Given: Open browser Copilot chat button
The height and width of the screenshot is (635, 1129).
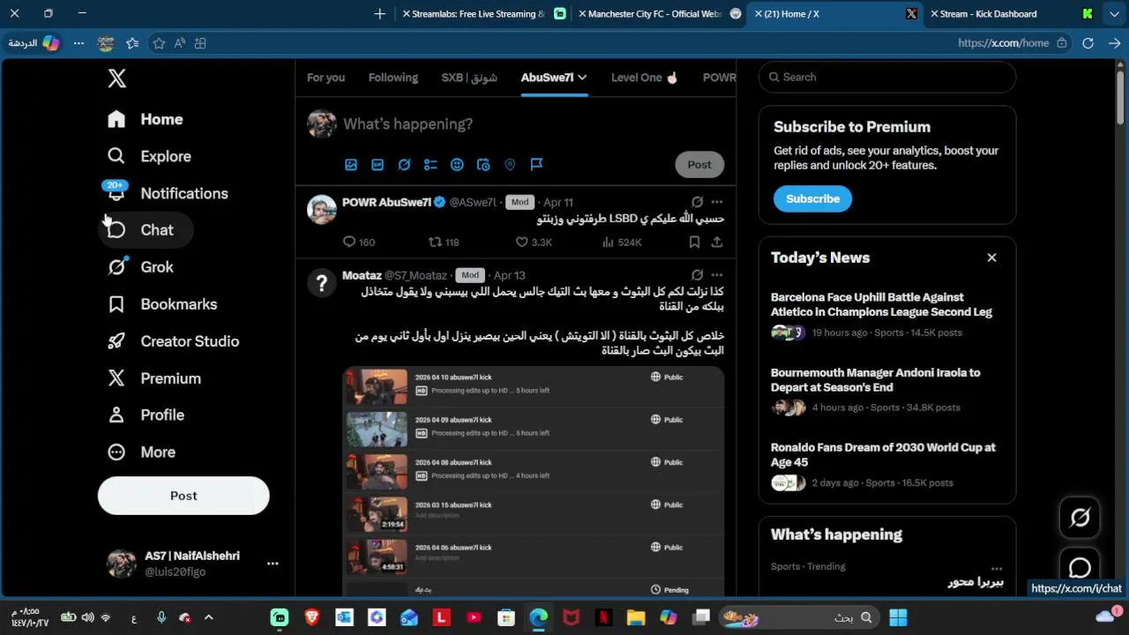Looking at the screenshot, I should coord(35,43).
